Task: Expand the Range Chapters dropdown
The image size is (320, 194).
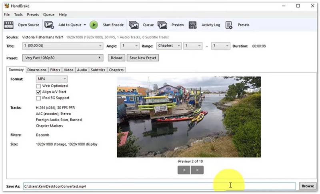Action: click(169, 46)
